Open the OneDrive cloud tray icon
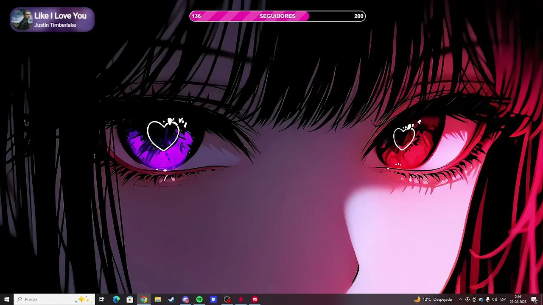Viewport: 543px width, 305px height. click(481, 299)
